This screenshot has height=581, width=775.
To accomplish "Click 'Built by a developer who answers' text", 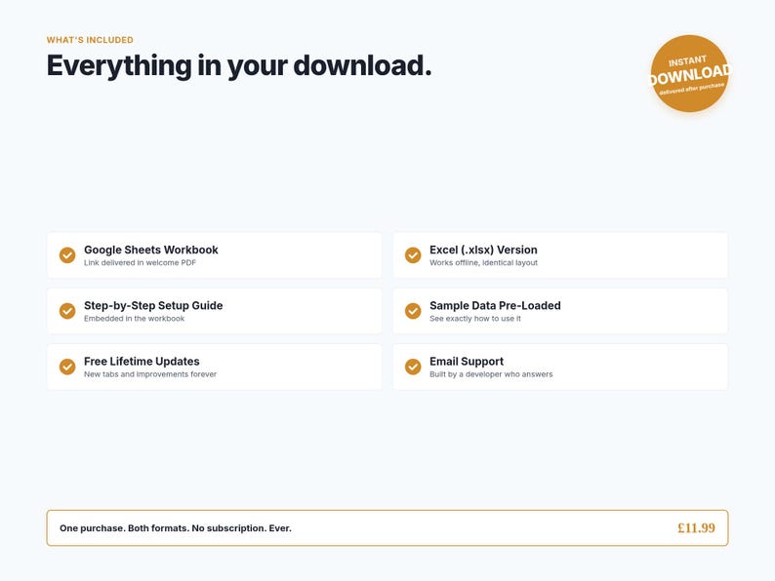I will 491,374.
